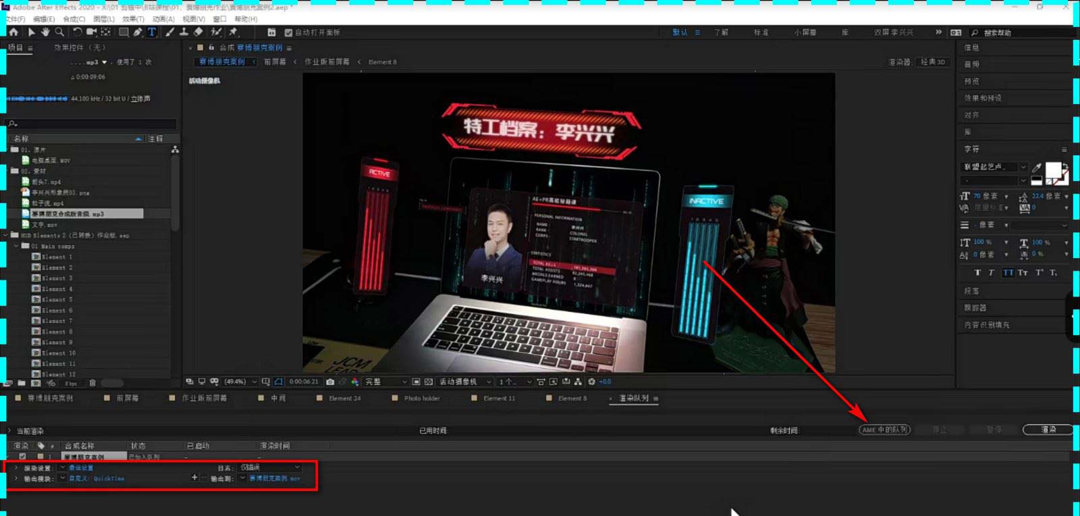Open the 1 view layout dropdown
The width and height of the screenshot is (1080, 516).
pos(515,382)
